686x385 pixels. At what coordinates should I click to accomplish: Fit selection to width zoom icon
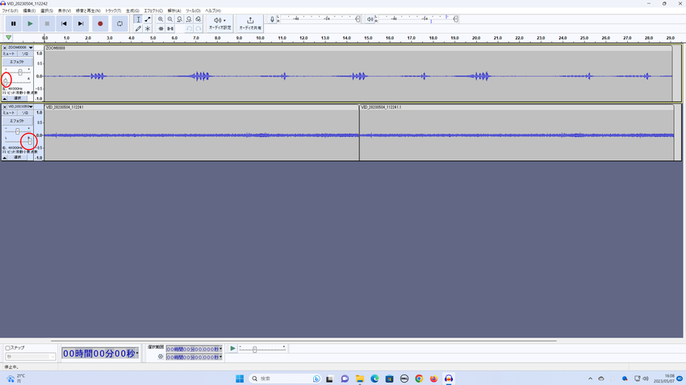click(x=179, y=19)
